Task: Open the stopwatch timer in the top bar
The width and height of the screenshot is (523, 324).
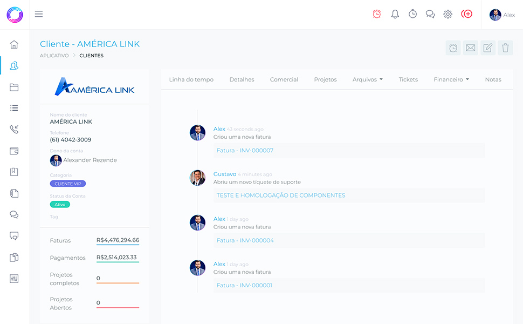Action: tap(412, 14)
